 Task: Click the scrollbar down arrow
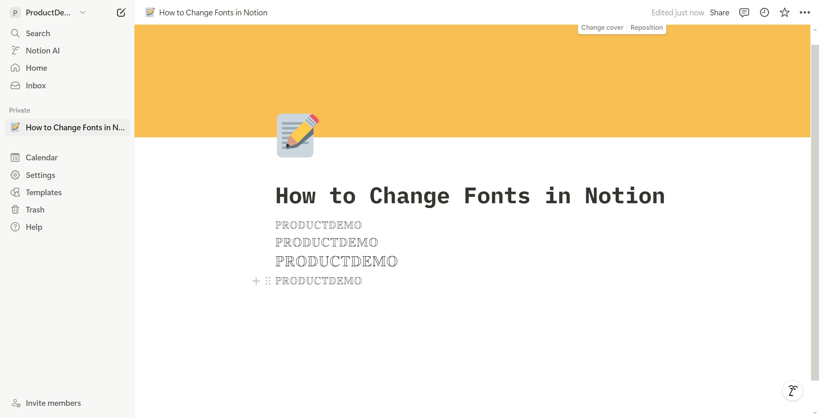click(x=815, y=413)
